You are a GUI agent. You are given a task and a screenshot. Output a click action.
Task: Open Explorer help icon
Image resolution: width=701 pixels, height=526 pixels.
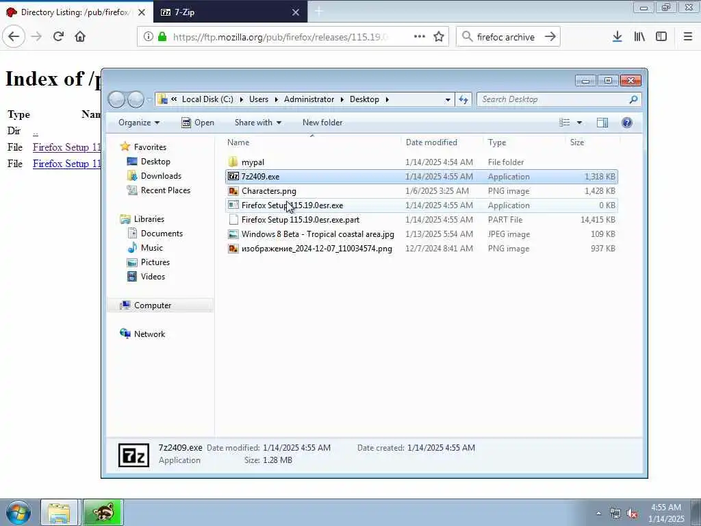627,123
